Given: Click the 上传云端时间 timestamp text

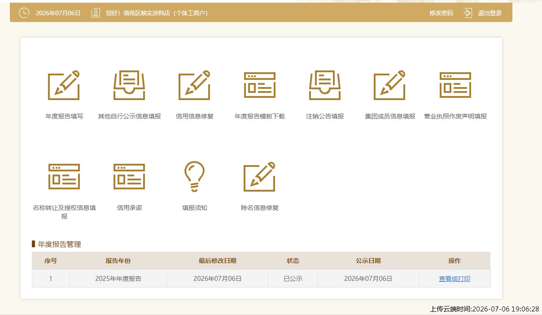Looking at the screenshot, I should [485, 309].
